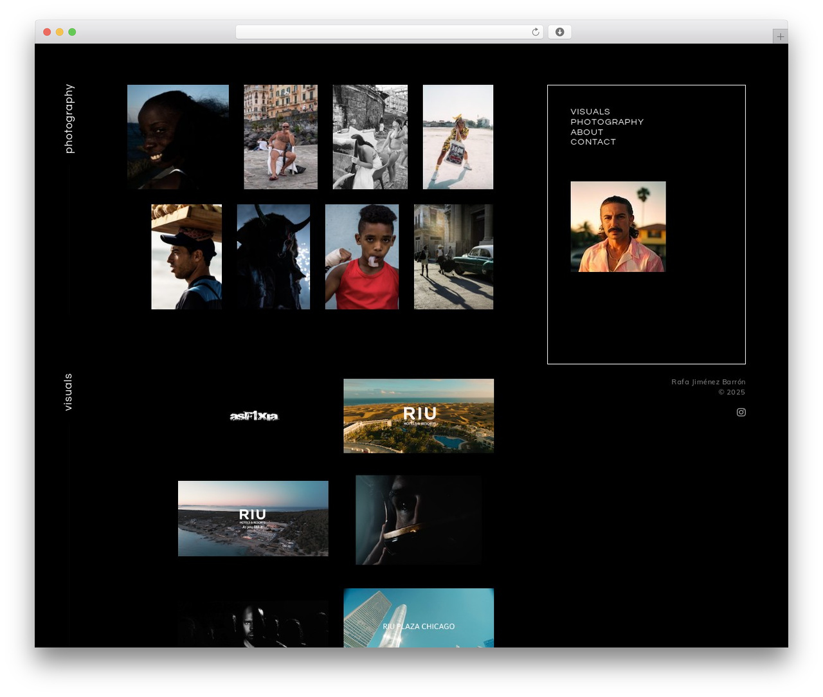
Task: View the vintage green car street photo
Action: pos(453,257)
